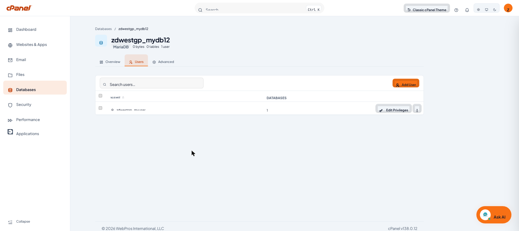This screenshot has width=519, height=231.
Task: Open the help question-mark icon
Action: point(456,10)
